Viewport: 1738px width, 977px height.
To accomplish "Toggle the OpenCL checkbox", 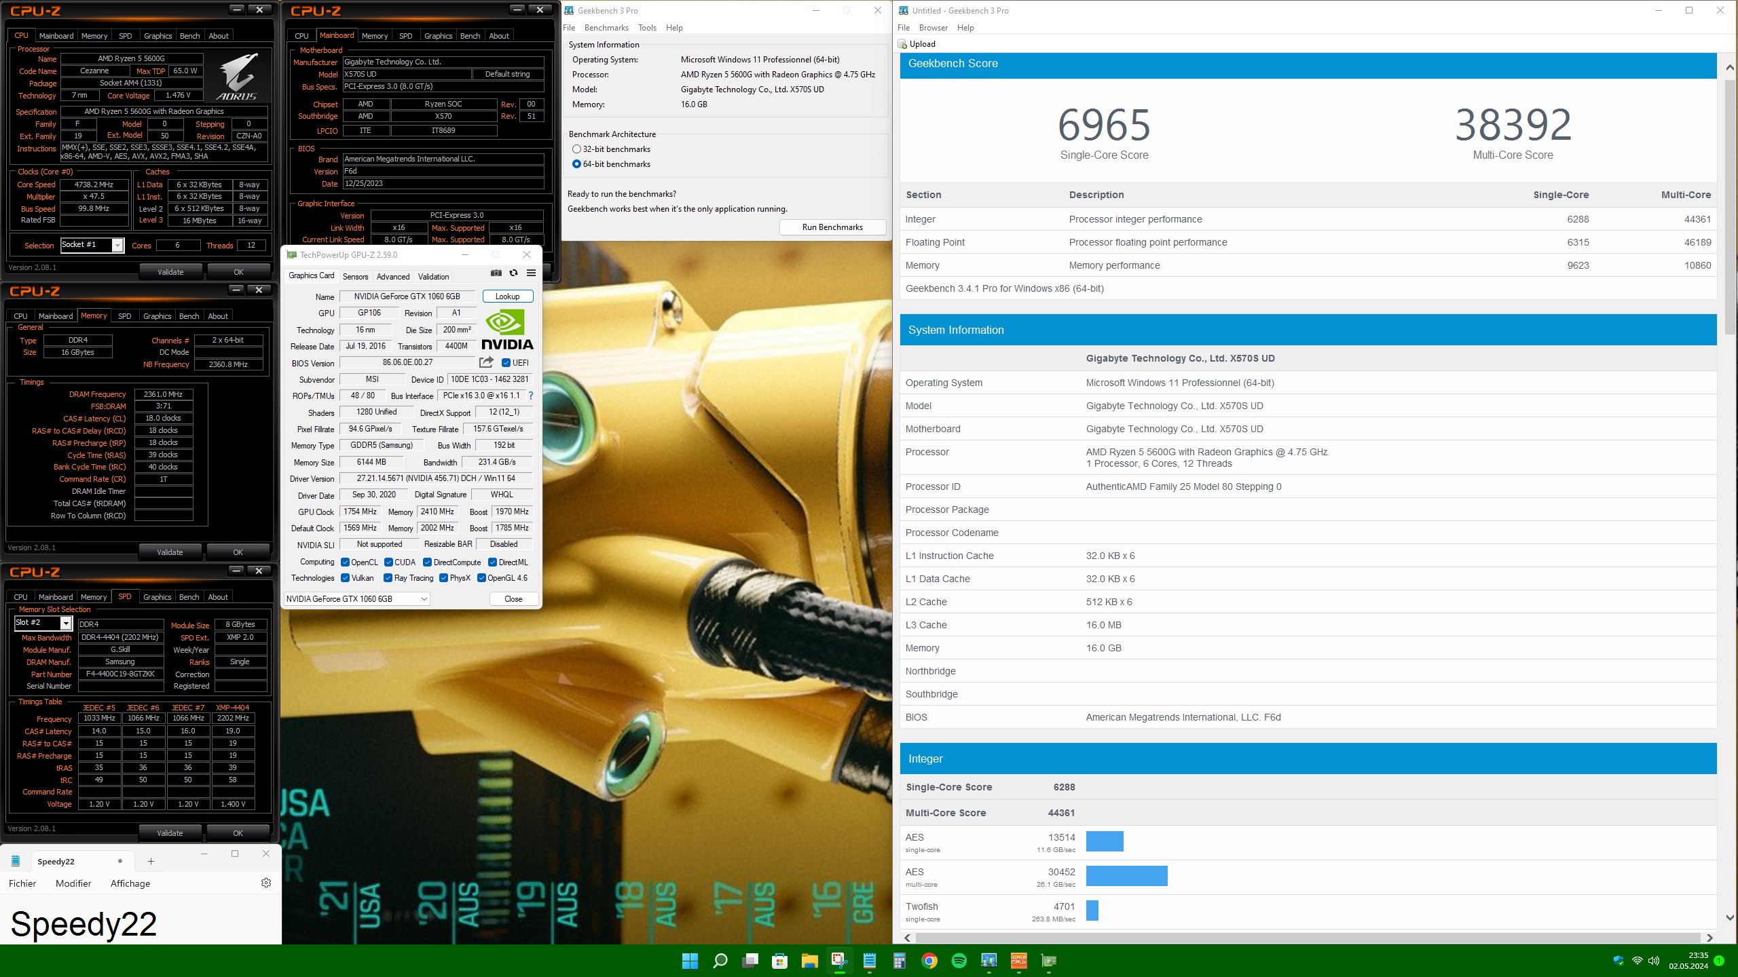I will [345, 562].
